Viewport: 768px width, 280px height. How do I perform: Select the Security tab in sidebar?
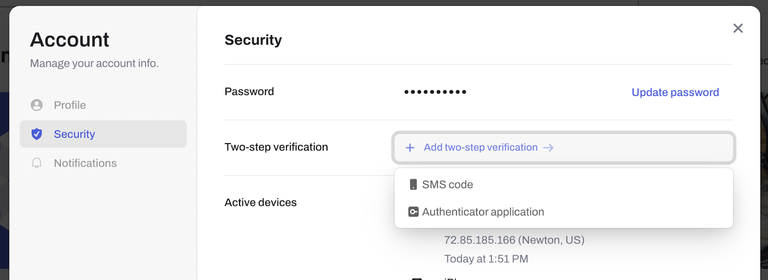coord(103,134)
